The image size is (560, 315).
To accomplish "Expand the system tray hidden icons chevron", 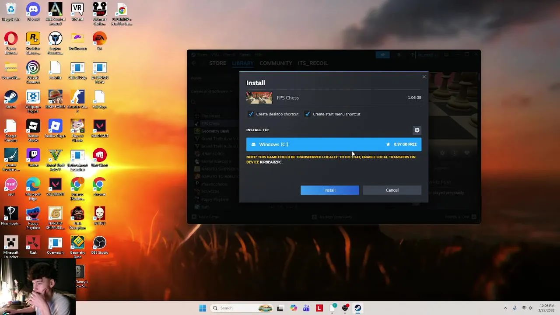I will click(x=505, y=308).
